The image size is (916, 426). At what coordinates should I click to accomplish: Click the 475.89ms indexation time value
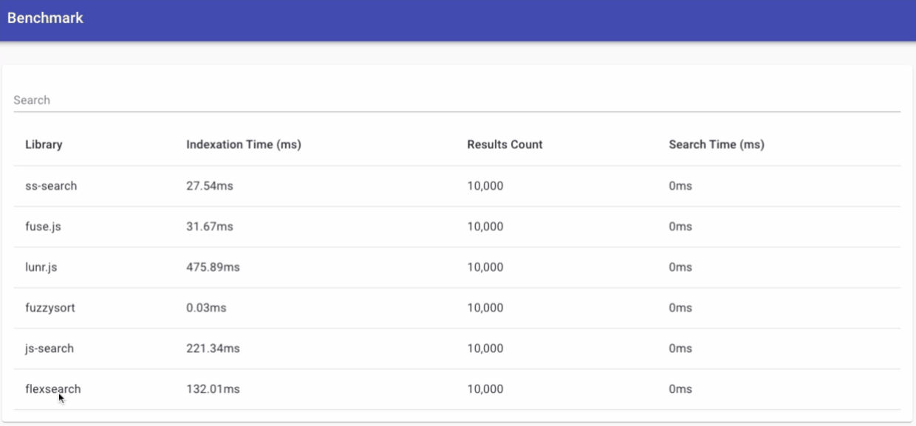213,267
